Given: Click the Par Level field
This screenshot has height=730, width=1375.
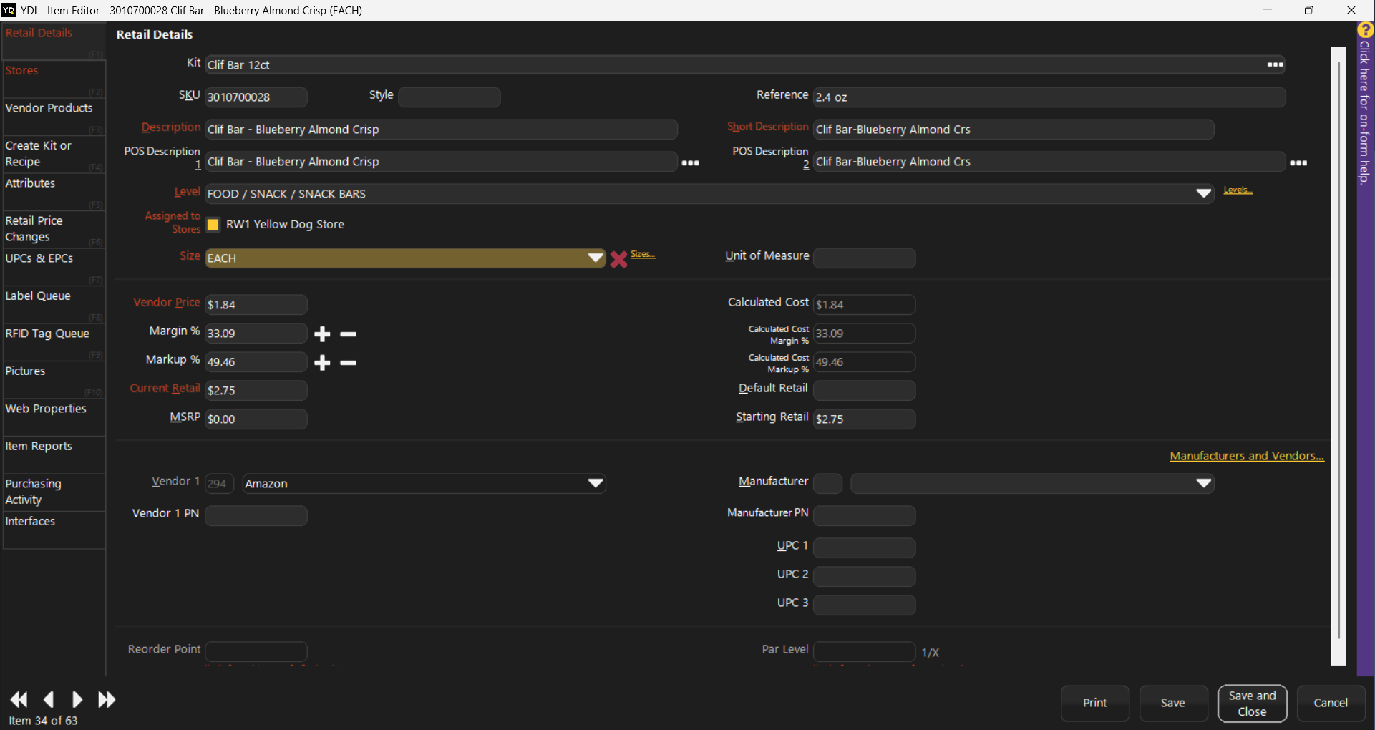Looking at the screenshot, I should tap(865, 652).
